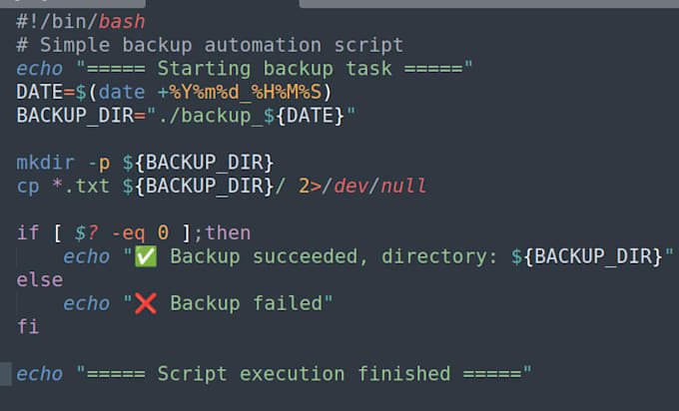
Task: Click the 'else' keyword
Action: [x=39, y=280]
